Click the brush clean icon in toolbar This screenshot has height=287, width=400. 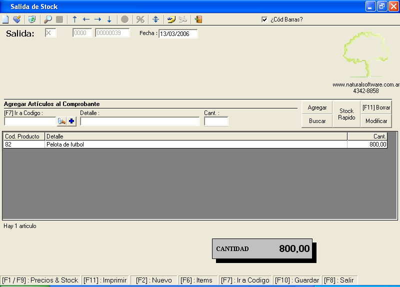tap(17, 19)
